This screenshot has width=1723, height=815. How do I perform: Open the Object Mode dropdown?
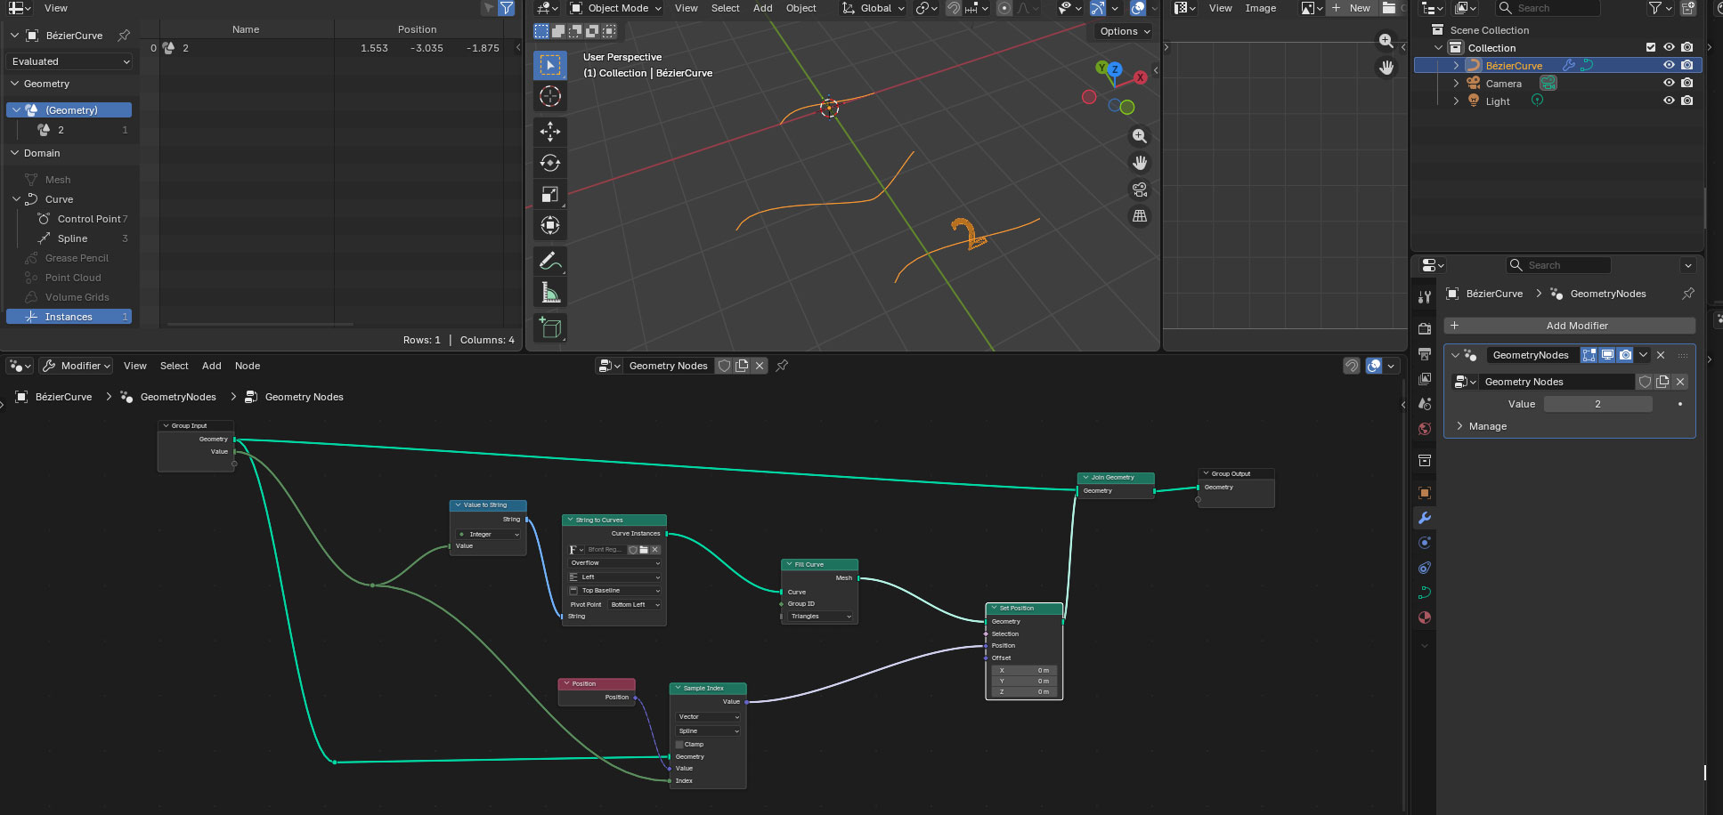point(617,8)
